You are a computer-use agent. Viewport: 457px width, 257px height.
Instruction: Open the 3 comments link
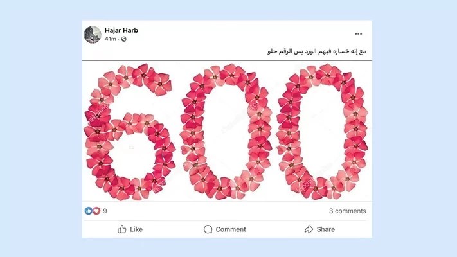point(348,211)
